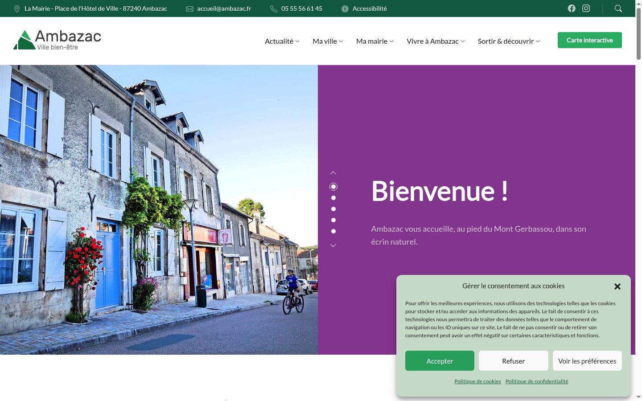Open Politique de cookies link
642x401 pixels.
coord(477,381)
